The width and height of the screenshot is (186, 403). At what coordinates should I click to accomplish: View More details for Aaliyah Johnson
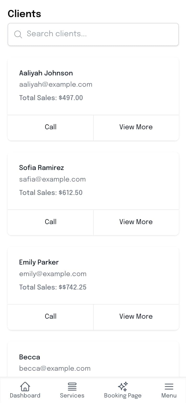point(136,127)
